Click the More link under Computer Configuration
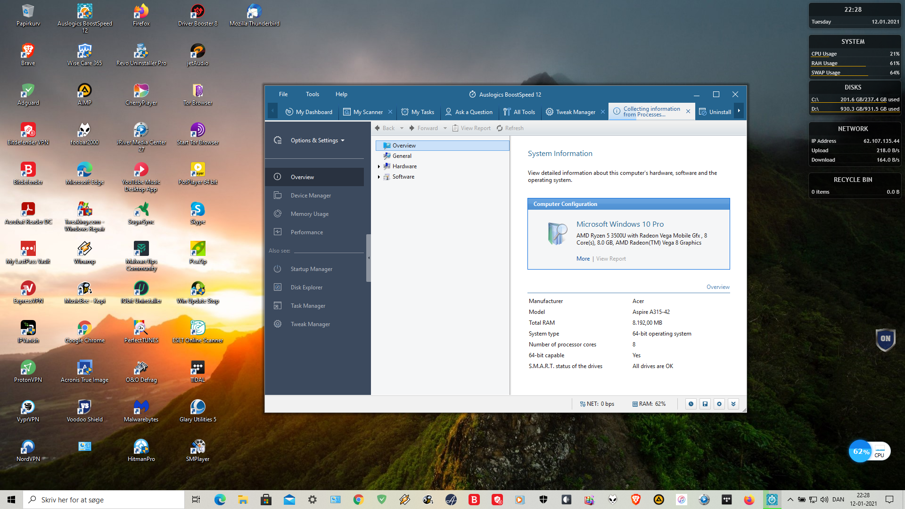 pyautogui.click(x=583, y=259)
